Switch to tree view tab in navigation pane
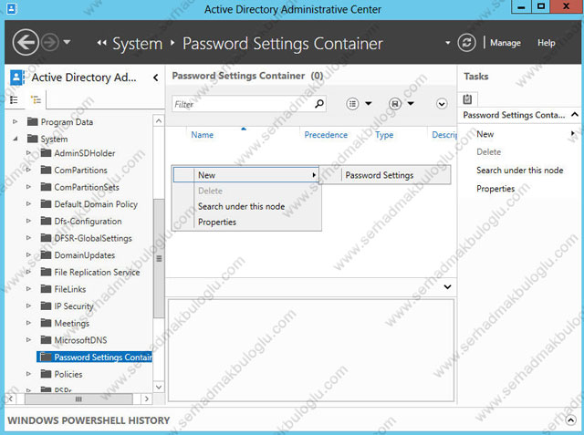 click(36, 100)
